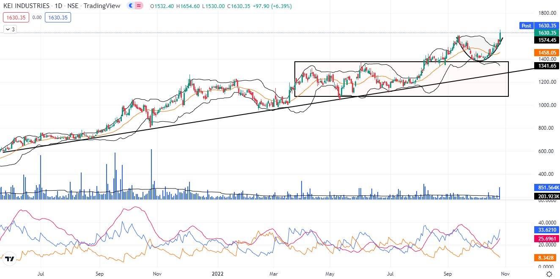Viewport: 560px width, 279px height.
Task: Click the 851.564K volume value label
Action: tap(546, 188)
